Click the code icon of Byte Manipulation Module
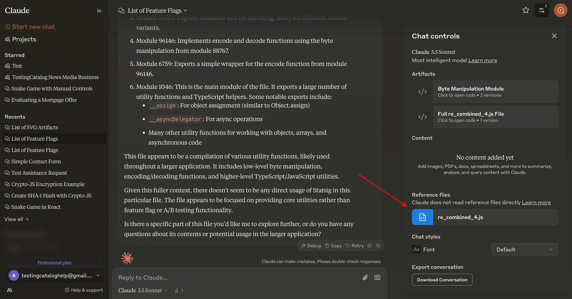The height and width of the screenshot is (299, 572). 422,92
